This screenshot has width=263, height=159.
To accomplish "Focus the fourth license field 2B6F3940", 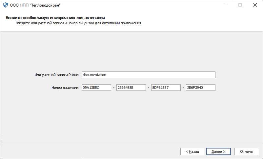I will [200, 88].
